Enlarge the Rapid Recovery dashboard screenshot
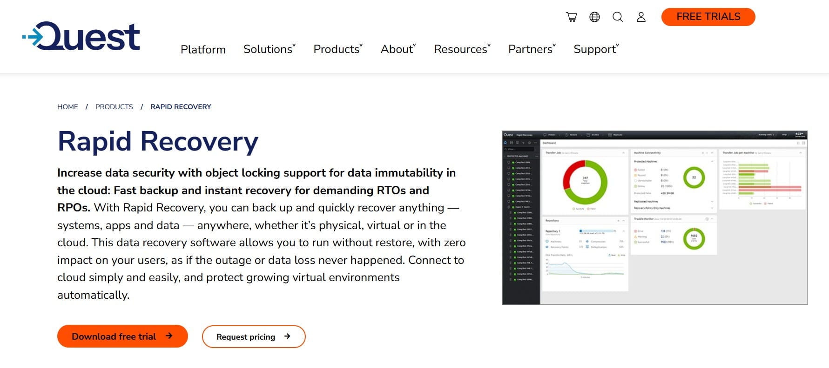Viewport: 829px width, 368px height. click(x=654, y=217)
